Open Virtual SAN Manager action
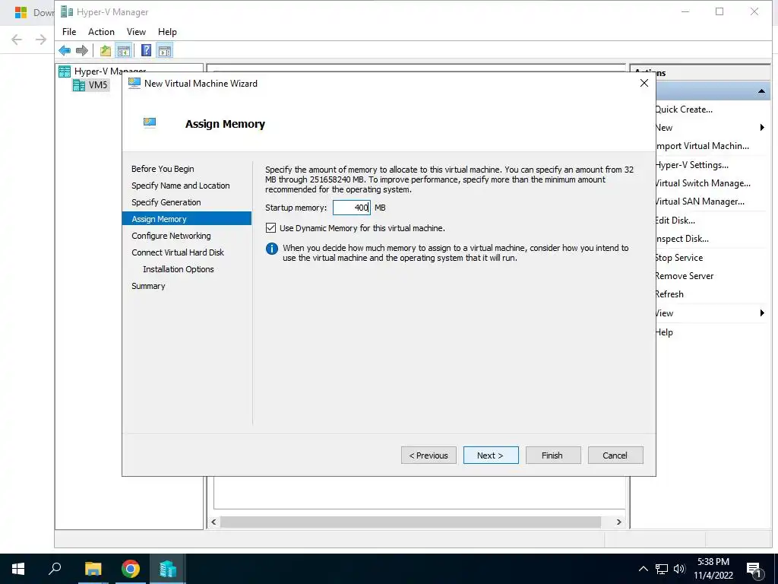 coord(700,202)
